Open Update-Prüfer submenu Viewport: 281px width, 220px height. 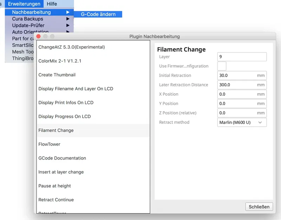[x=39, y=25]
